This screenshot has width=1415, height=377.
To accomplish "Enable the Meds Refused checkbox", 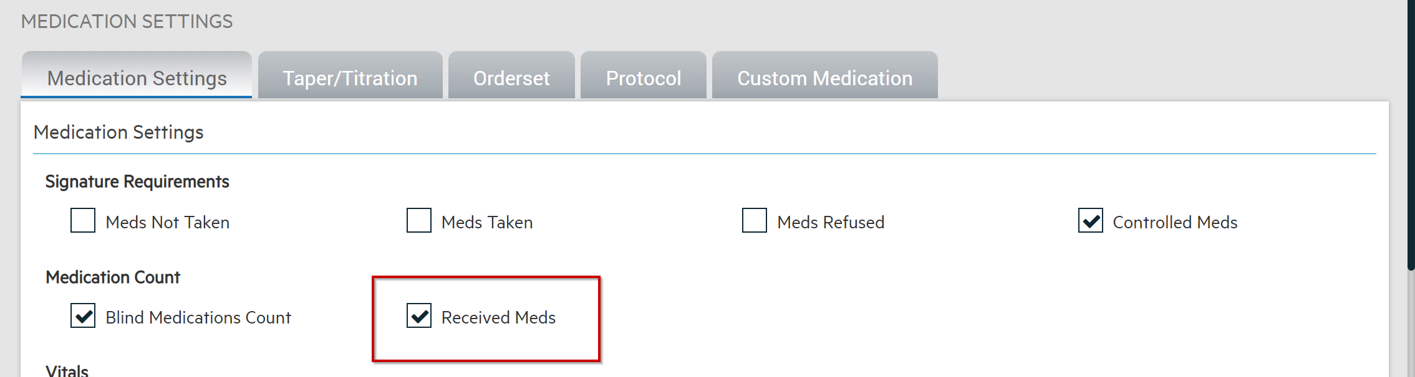I will coord(753,221).
